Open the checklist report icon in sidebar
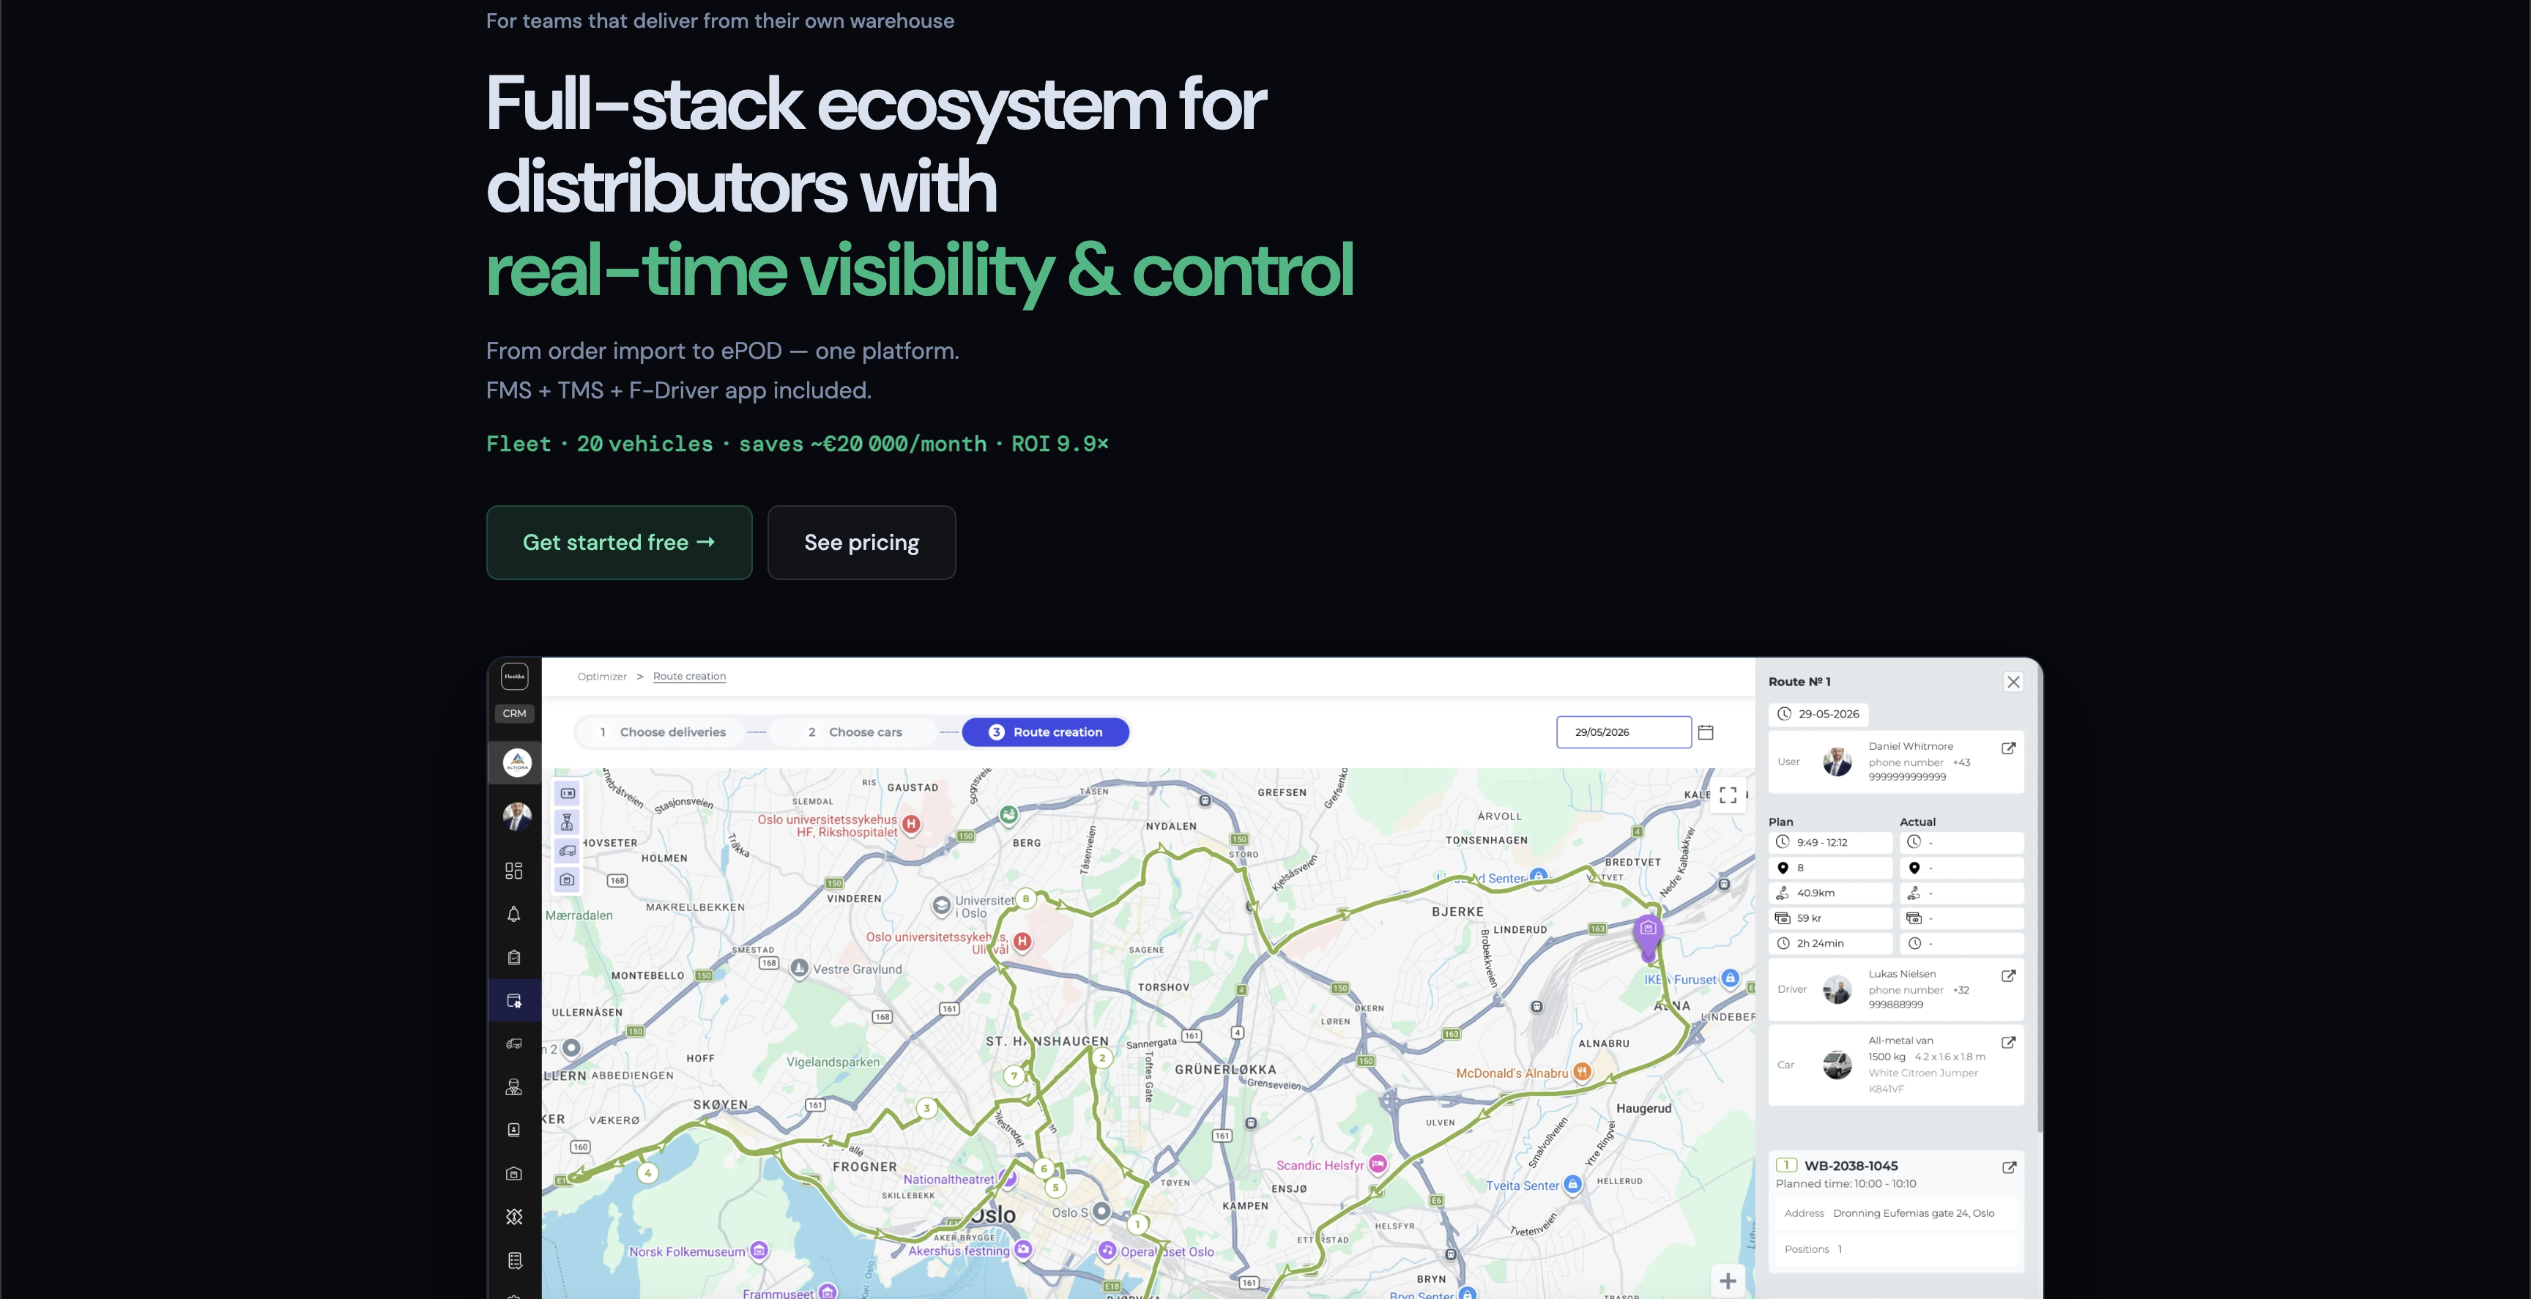The width and height of the screenshot is (2531, 1299). [514, 1261]
